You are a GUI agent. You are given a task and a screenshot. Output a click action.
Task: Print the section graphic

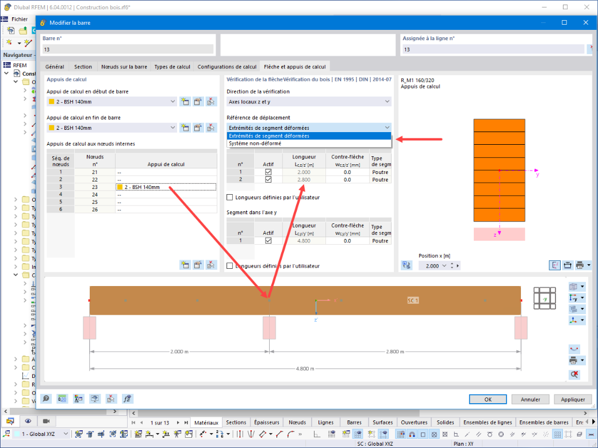coord(580,265)
